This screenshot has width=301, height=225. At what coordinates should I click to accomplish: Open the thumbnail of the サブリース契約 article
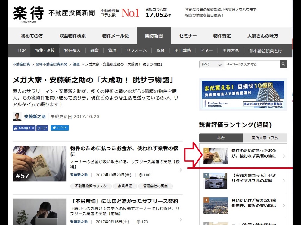click(39, 212)
